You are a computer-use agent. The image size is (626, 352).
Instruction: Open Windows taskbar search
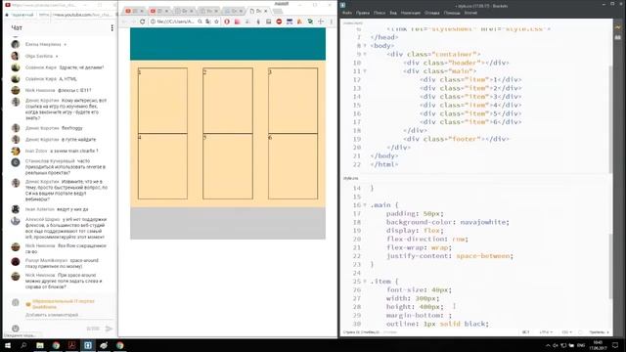tap(23, 345)
